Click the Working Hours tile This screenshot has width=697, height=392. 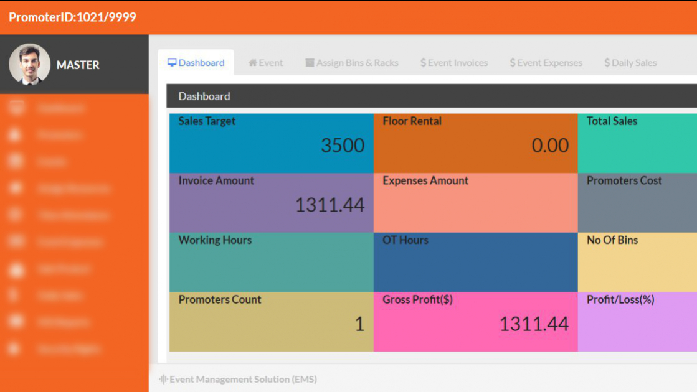tap(271, 263)
